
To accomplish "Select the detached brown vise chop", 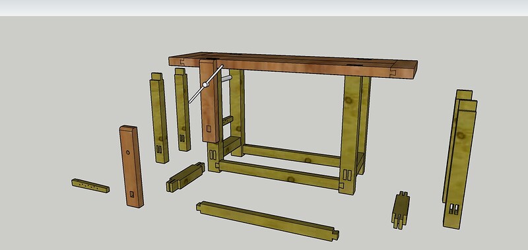I will pyautogui.click(x=131, y=166).
